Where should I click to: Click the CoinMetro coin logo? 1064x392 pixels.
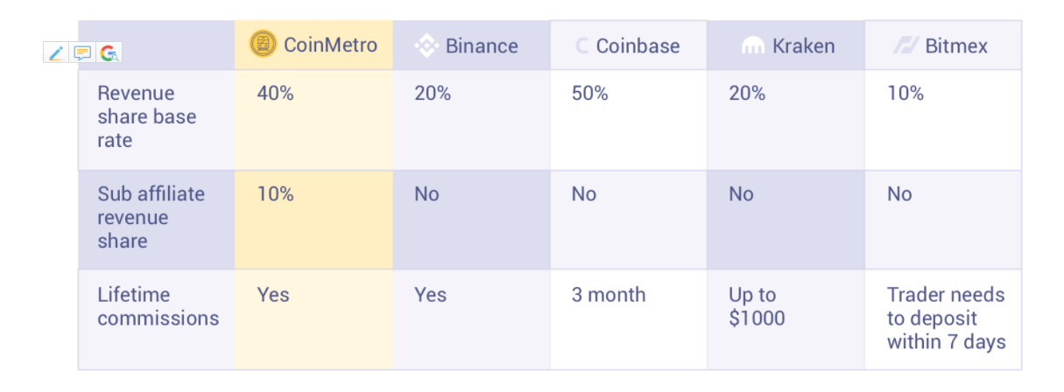click(x=263, y=45)
